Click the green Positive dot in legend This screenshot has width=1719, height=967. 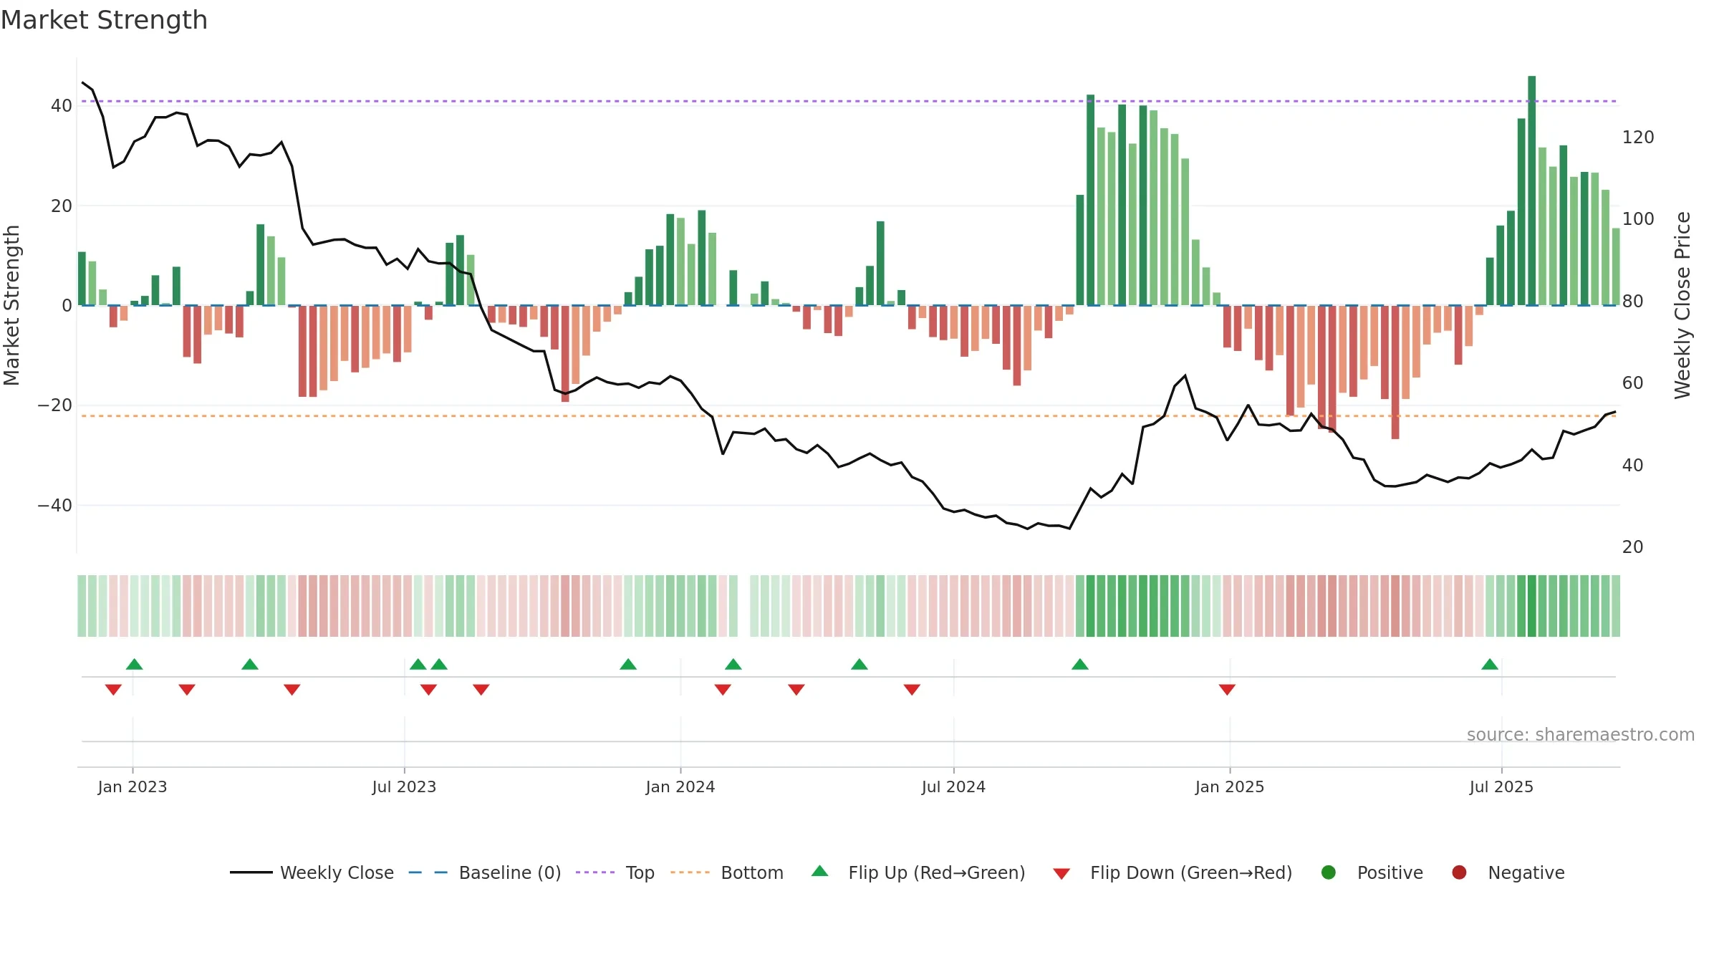[x=1329, y=872]
